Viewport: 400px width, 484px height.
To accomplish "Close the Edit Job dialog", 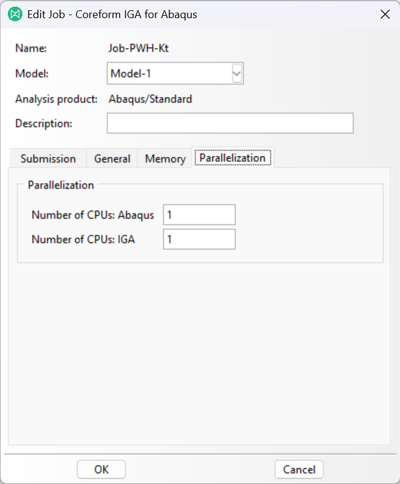I will 385,14.
